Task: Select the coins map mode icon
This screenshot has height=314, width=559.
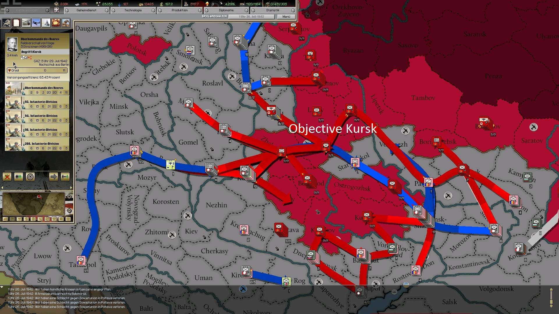Action: [33, 219]
